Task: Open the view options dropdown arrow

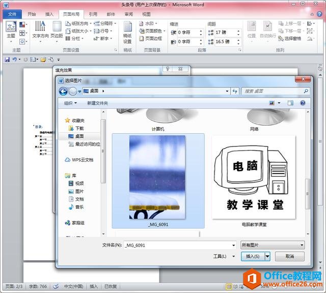Action: [x=279, y=103]
